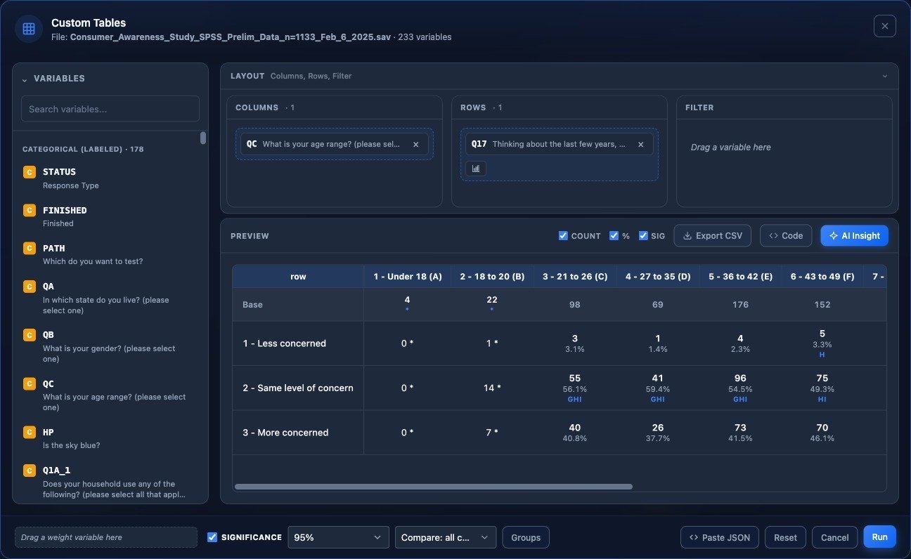Click QA variable category icon

coord(29,287)
